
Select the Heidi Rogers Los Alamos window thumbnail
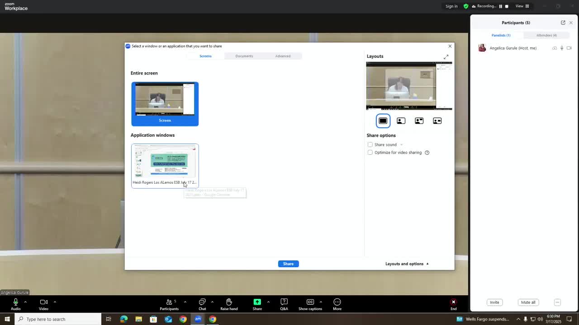point(165,162)
